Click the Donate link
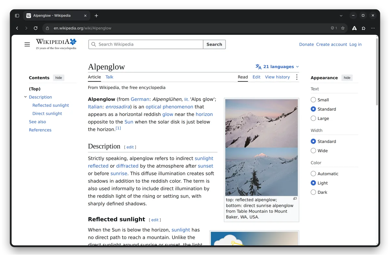 (x=306, y=45)
